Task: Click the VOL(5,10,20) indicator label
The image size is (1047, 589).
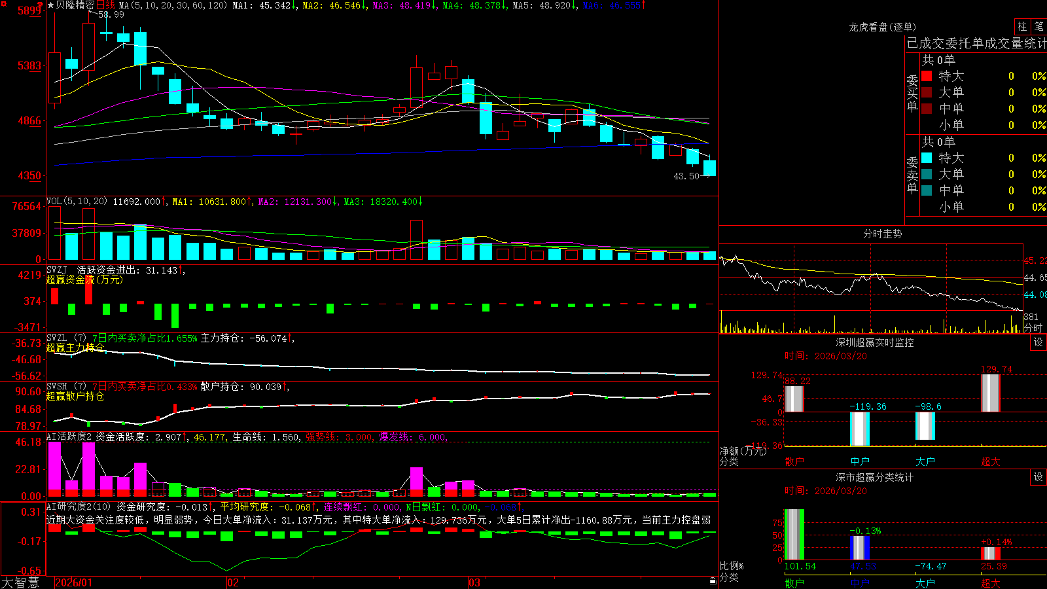Action: (77, 202)
